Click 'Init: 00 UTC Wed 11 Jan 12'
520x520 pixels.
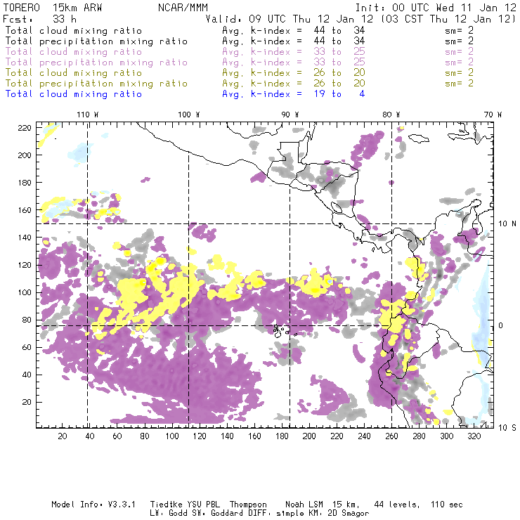pos(436,8)
